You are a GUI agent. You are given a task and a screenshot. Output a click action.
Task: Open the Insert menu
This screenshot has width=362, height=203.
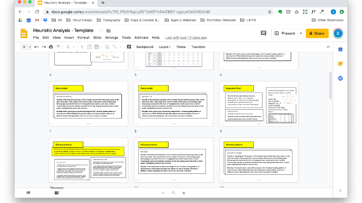tap(69, 37)
